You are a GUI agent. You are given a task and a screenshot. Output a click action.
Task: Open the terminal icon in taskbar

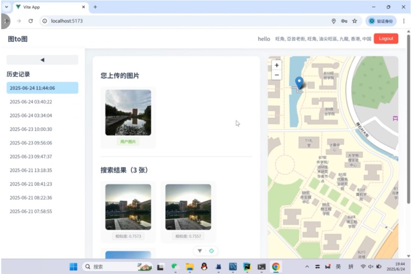[x=261, y=267]
